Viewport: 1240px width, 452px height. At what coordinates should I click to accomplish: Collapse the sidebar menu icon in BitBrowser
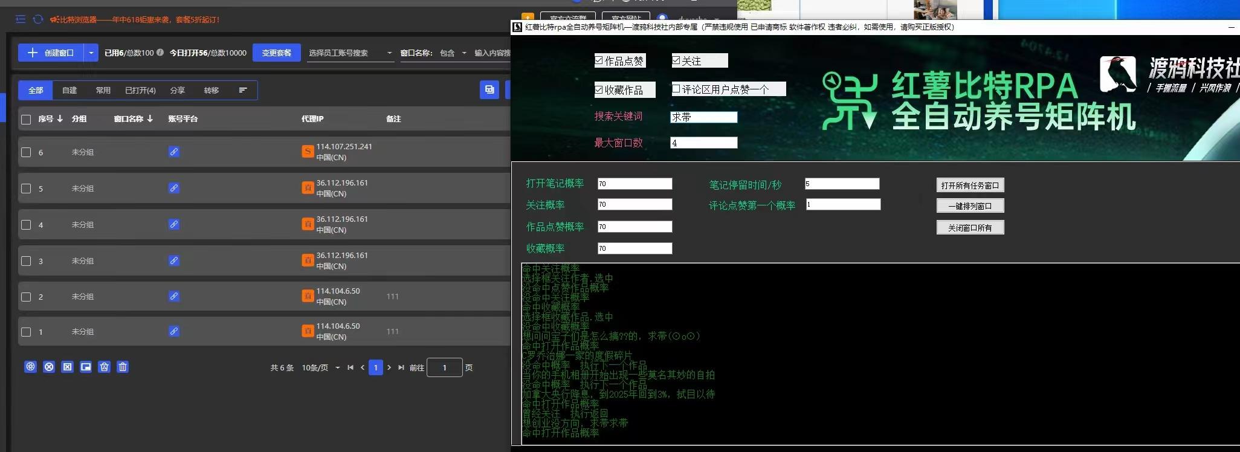(x=21, y=19)
